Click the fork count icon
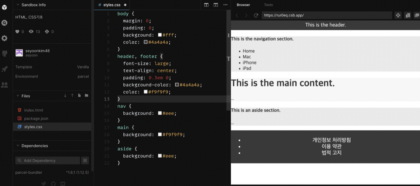This screenshot has height=186, width=420. [47, 32]
